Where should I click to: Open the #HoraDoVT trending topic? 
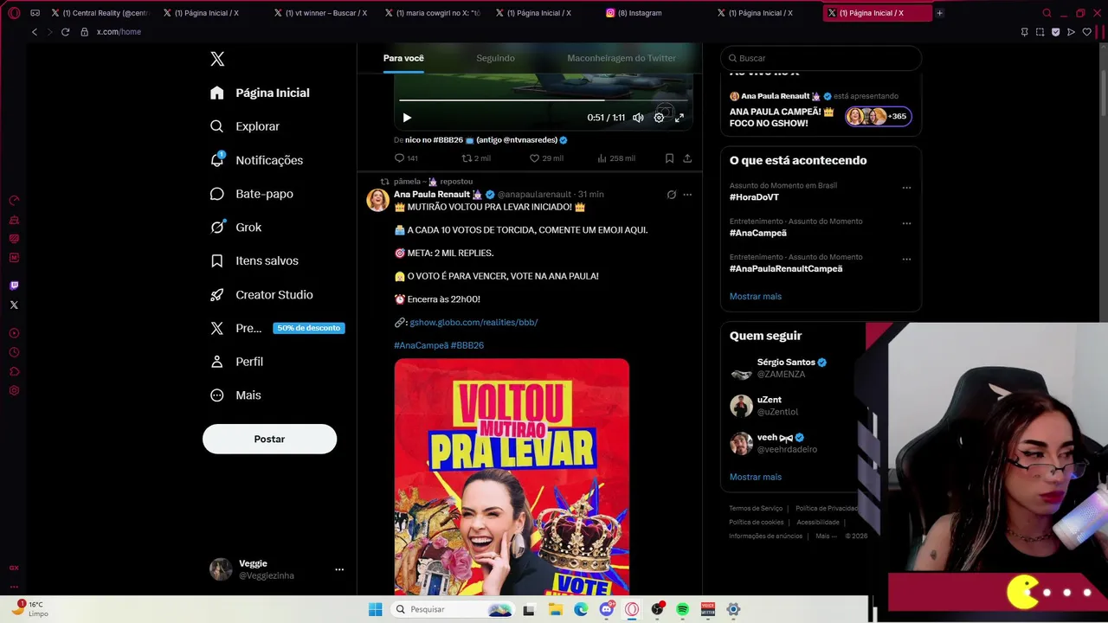click(x=754, y=197)
